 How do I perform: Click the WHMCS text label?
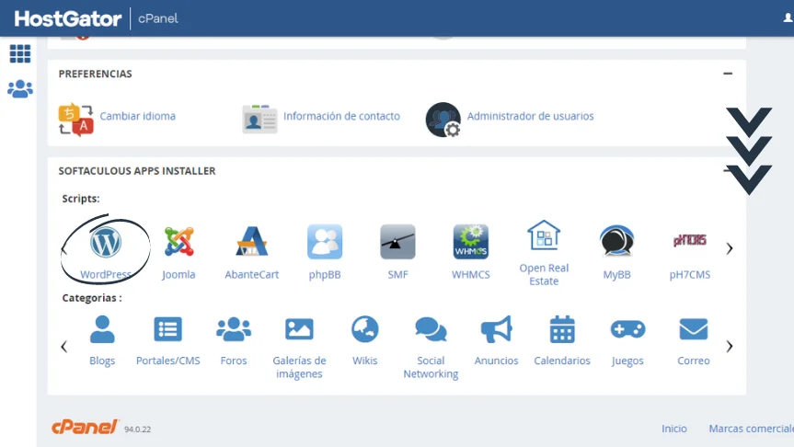coord(471,275)
